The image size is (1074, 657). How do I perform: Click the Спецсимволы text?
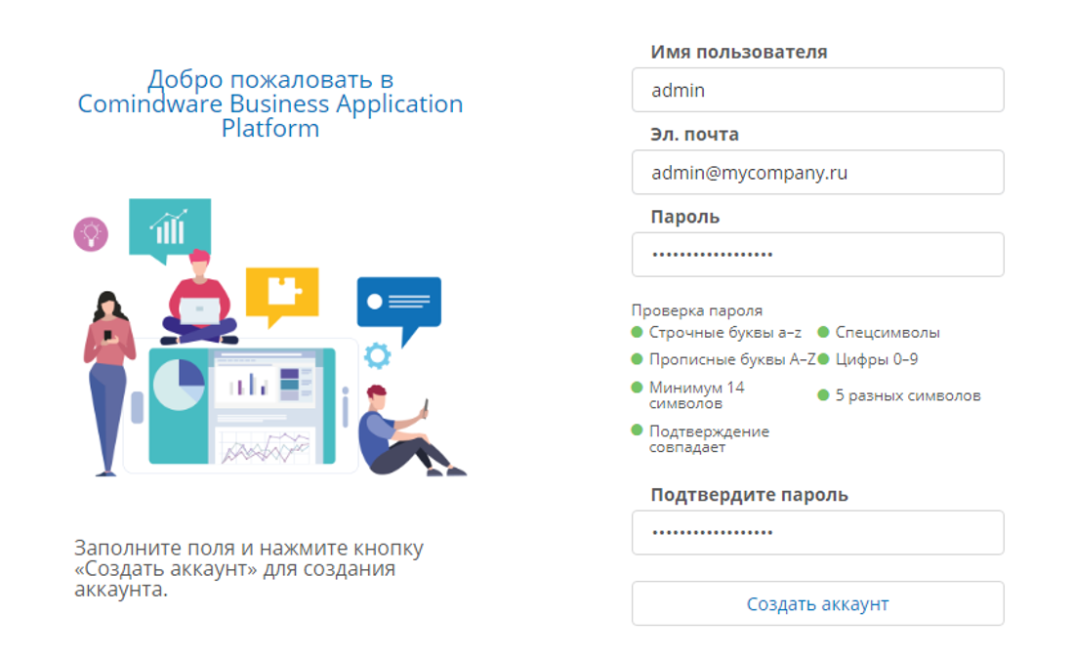pos(888,332)
